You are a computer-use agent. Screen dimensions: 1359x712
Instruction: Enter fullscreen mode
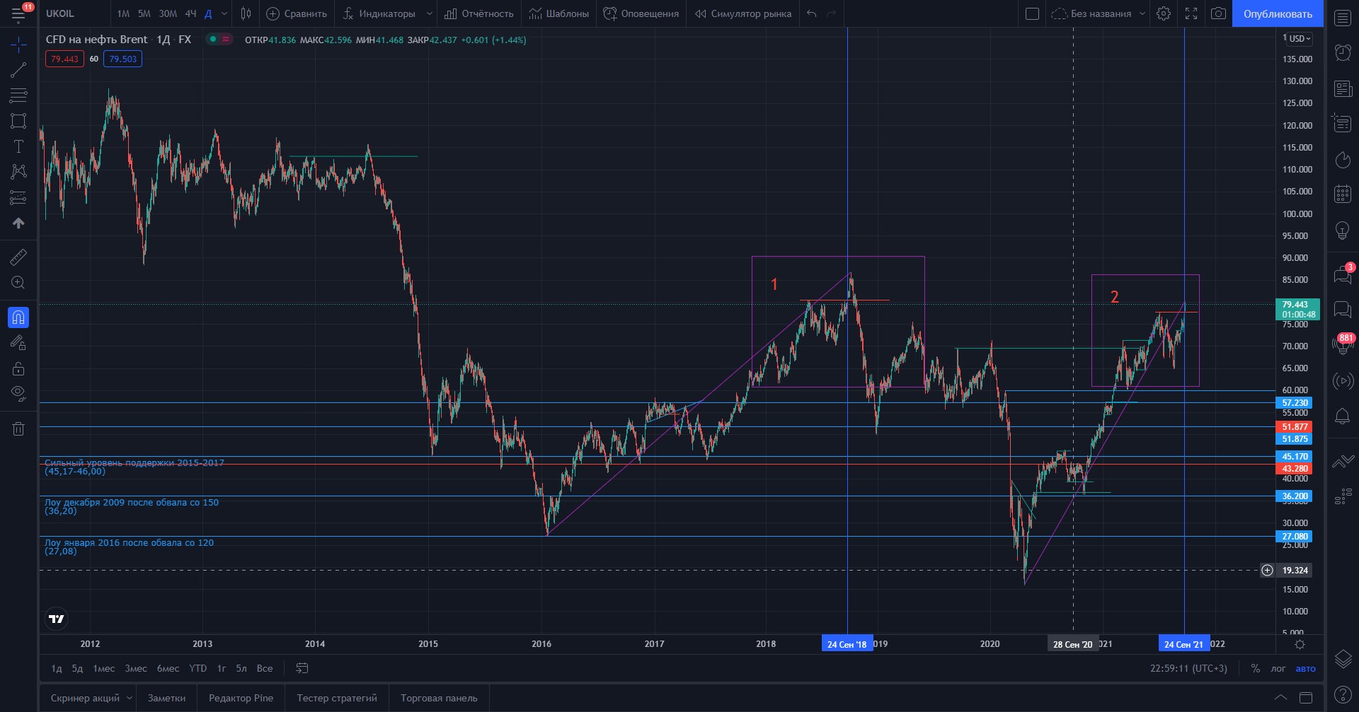1191,13
